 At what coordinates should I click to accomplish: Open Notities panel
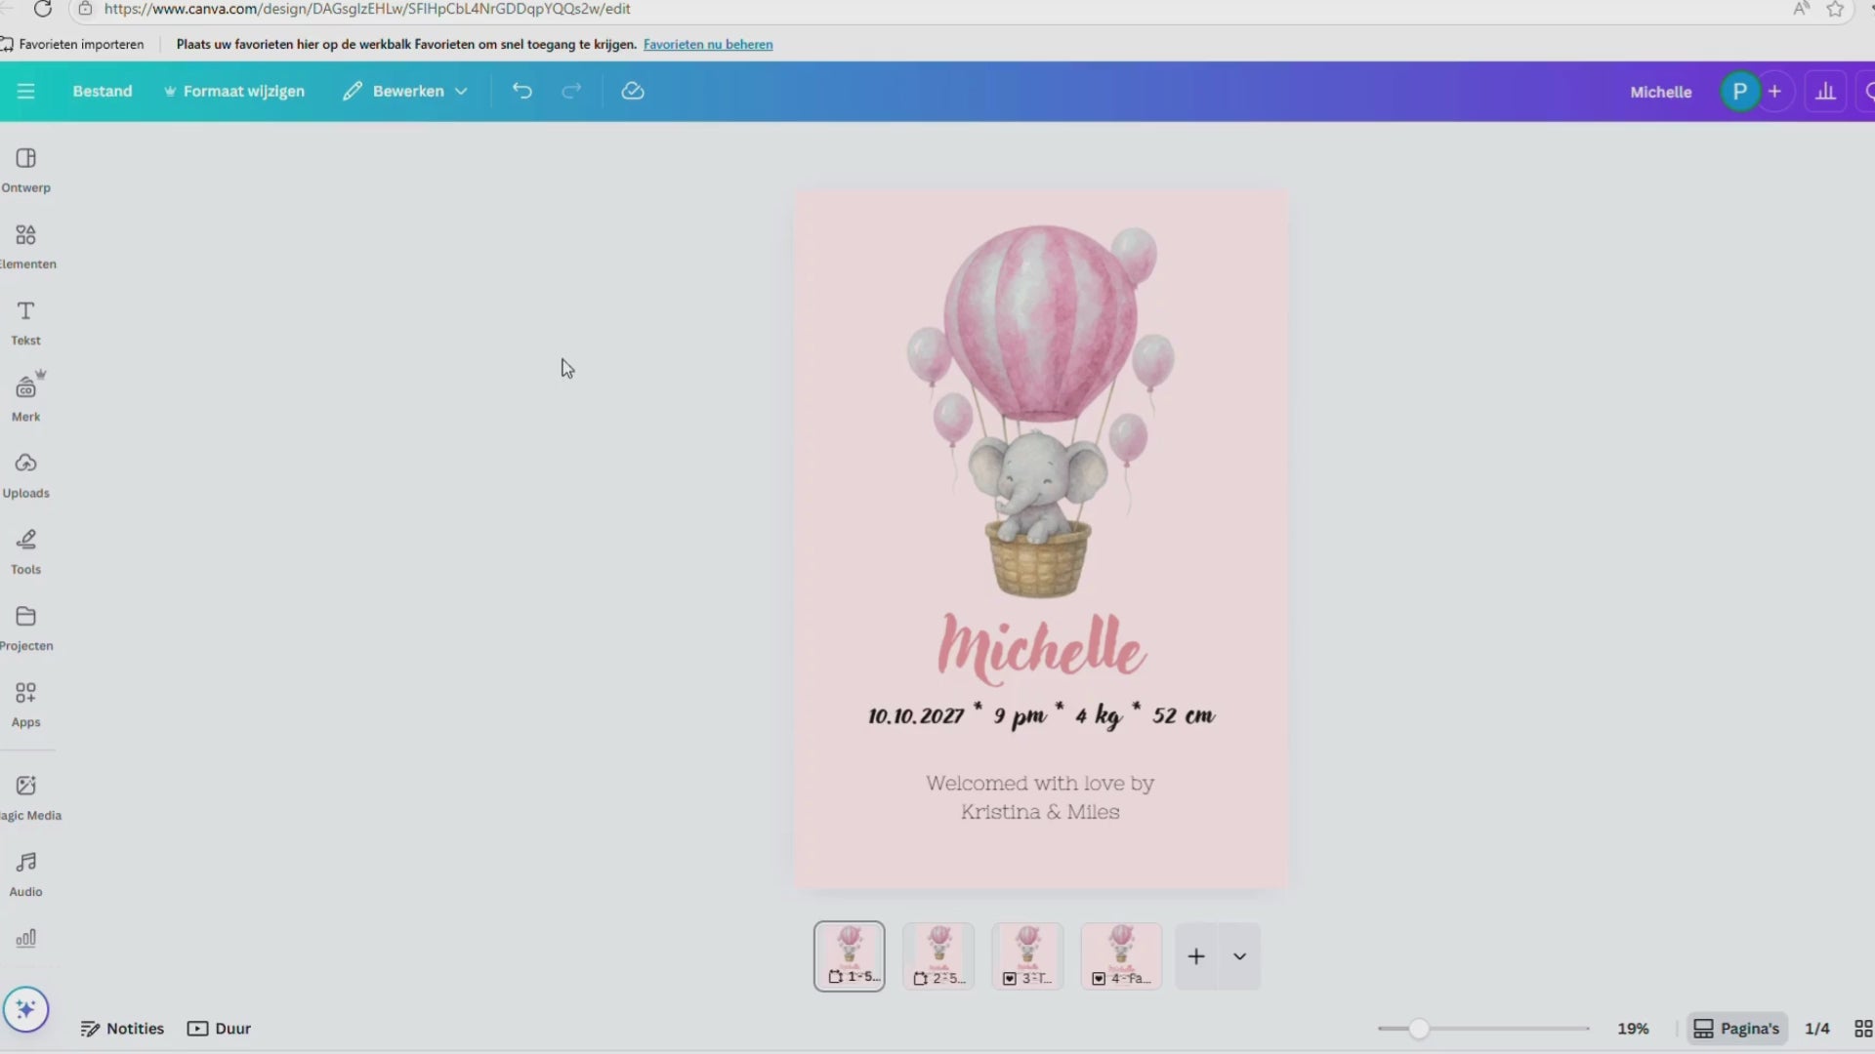[x=122, y=1029]
